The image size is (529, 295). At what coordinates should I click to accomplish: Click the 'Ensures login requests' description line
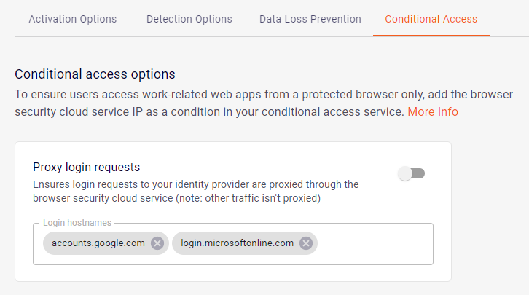coord(195,184)
